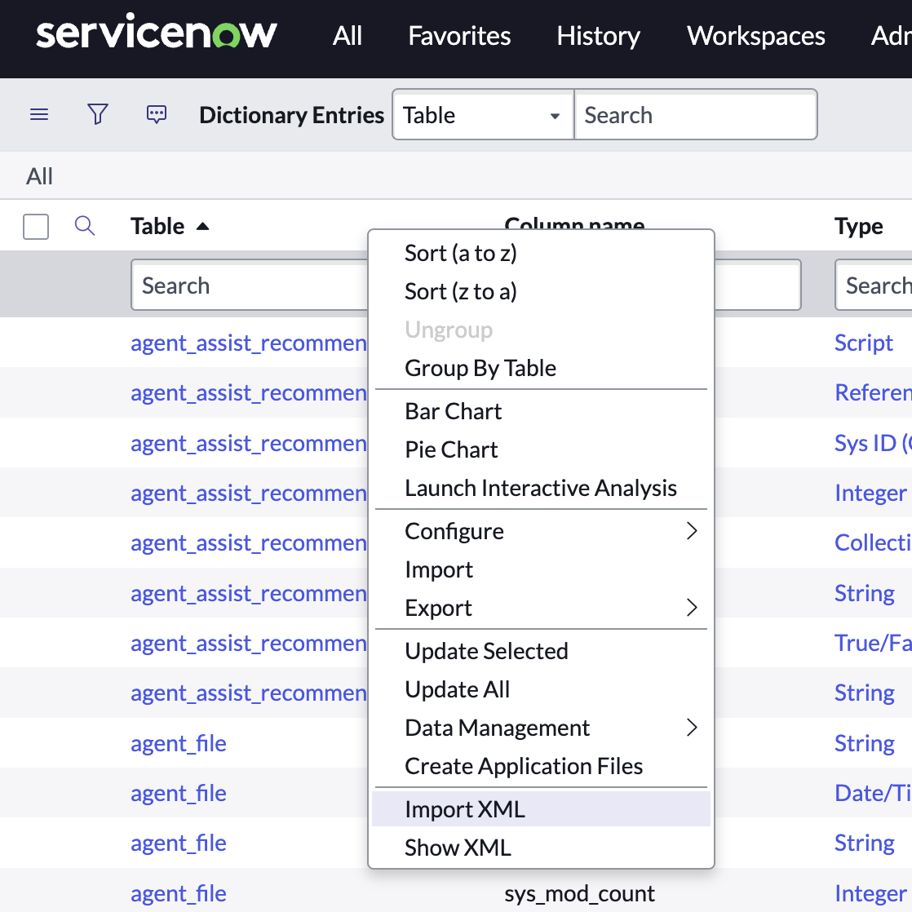Open the All navigation menu

pyautogui.click(x=348, y=36)
